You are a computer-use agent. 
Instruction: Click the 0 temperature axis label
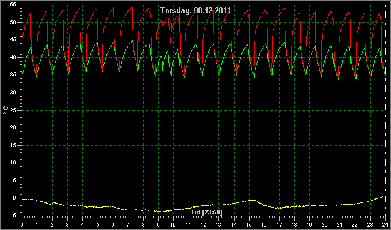(14, 198)
